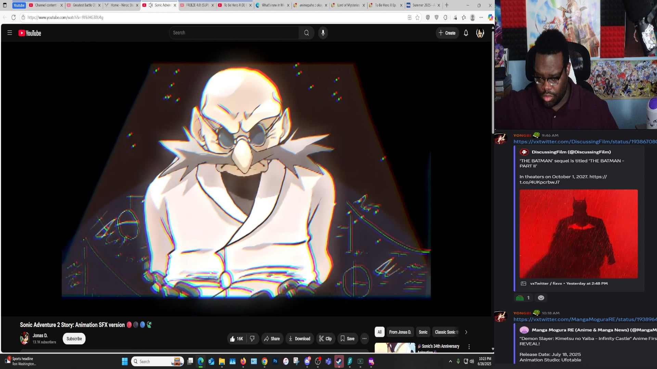Switch to the Greatest Battle tab
The image size is (657, 369).
click(x=83, y=5)
